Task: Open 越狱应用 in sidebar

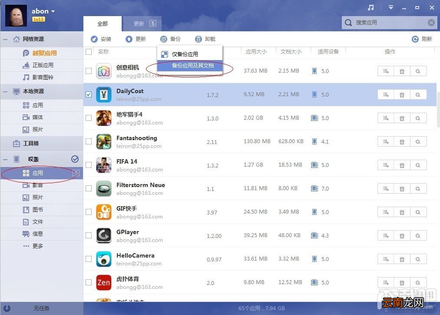Action: pos(42,53)
